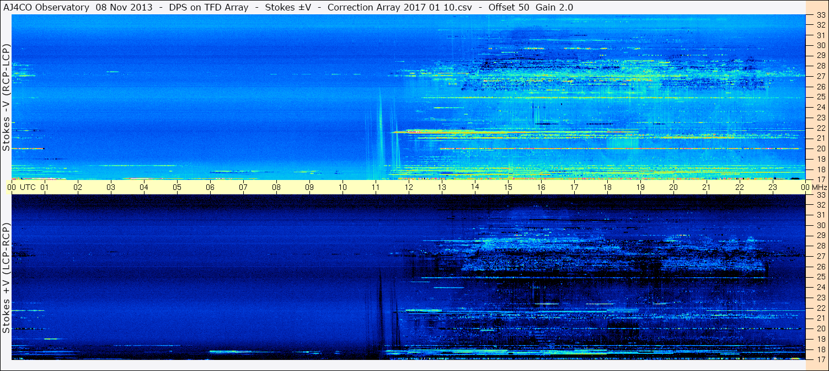The height and width of the screenshot is (371, 829).
Task: Pick the 05 hour marker on the time axis
Action: (x=177, y=187)
